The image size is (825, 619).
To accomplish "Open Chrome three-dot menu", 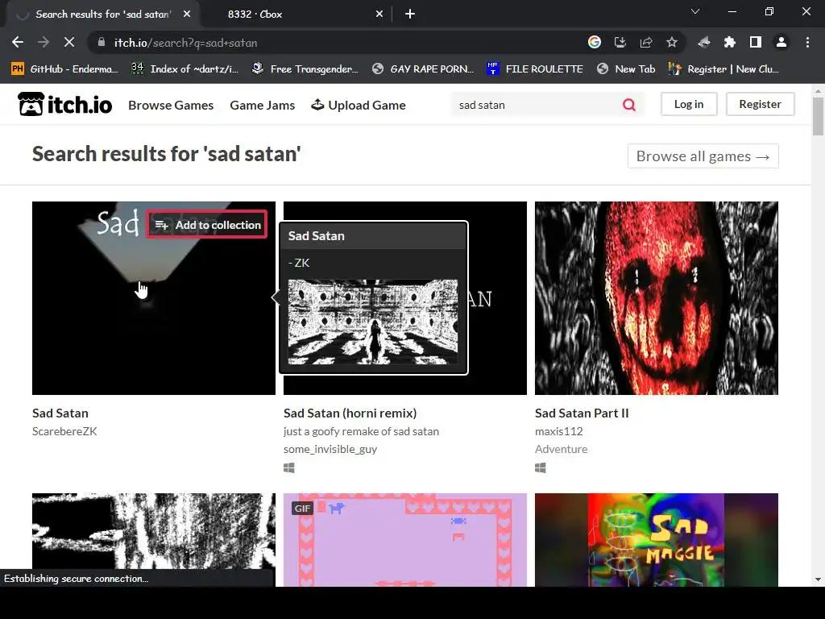I will coord(807,43).
